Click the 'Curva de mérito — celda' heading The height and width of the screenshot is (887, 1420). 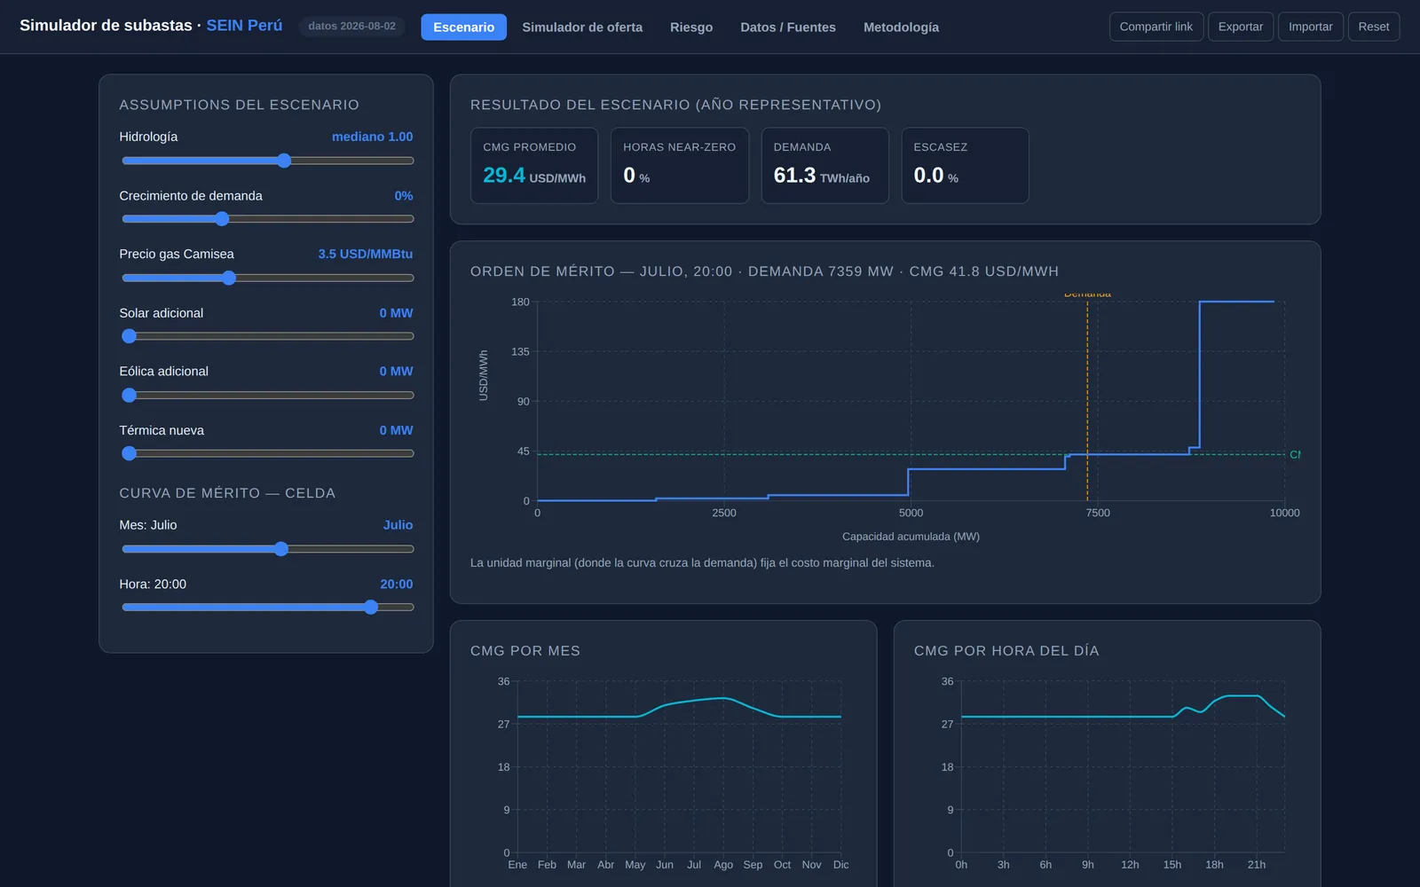tap(227, 493)
